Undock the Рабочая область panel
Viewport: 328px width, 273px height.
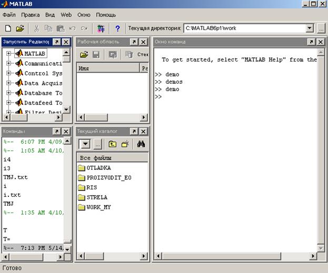click(134, 42)
